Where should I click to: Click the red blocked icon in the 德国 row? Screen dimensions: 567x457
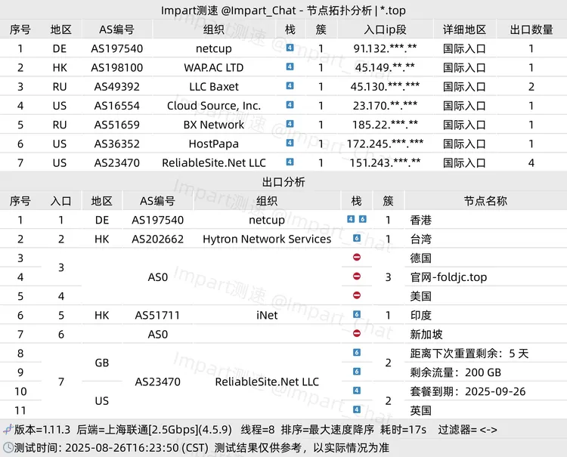[x=357, y=258]
